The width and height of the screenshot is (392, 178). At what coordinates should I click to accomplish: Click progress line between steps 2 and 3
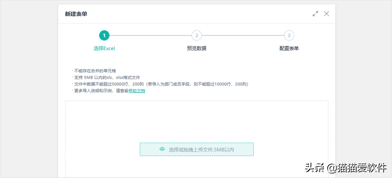243,35
